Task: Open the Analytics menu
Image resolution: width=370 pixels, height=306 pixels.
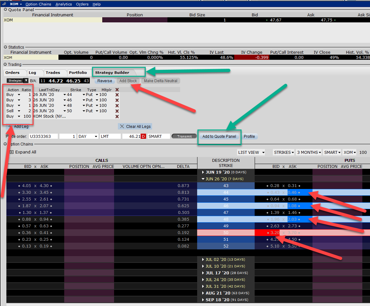Action: pyautogui.click(x=64, y=4)
